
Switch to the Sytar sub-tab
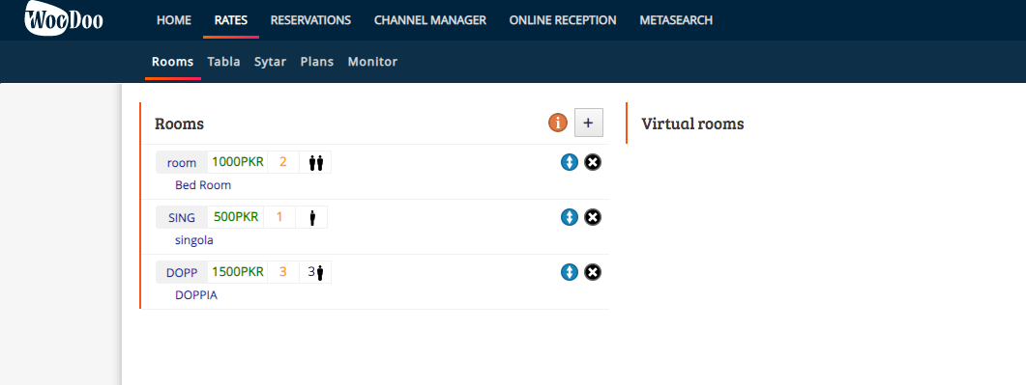(270, 62)
